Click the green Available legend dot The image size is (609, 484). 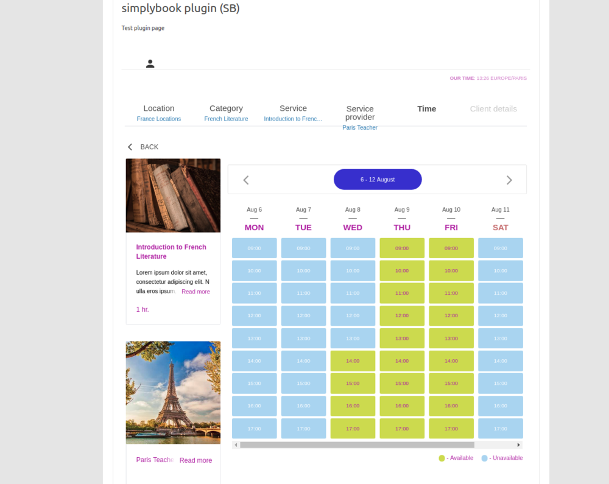(x=442, y=458)
